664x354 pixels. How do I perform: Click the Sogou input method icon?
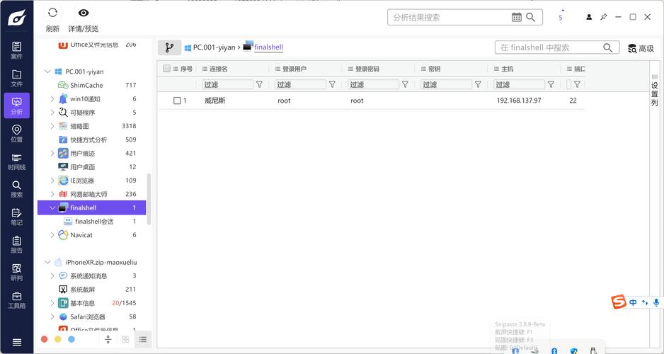coord(619,302)
